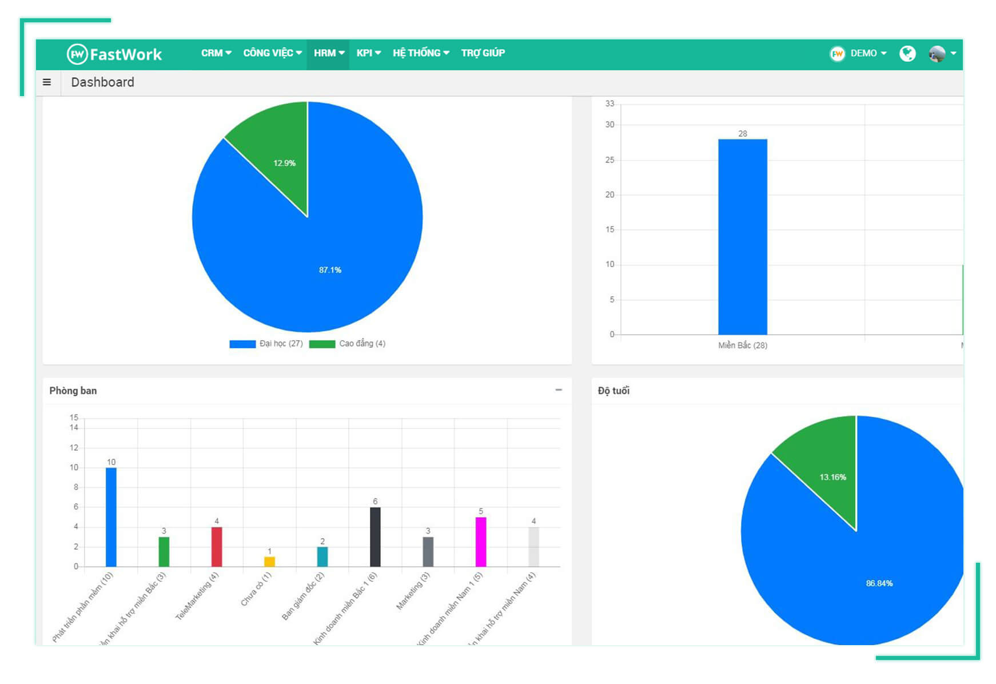Toggle Đại học legend entry

pos(281,344)
